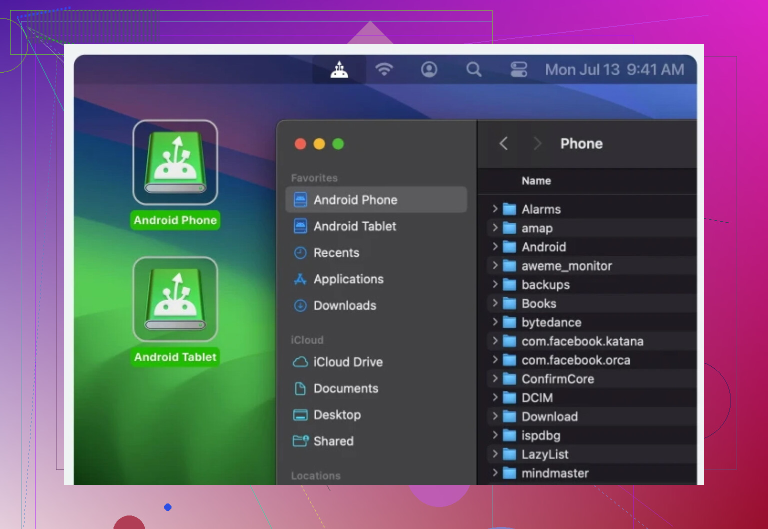
Task: Click the Android Tablet desktop label
Action: 175,357
